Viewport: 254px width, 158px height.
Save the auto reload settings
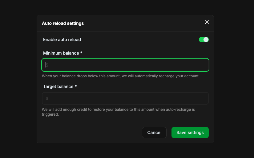click(190, 133)
